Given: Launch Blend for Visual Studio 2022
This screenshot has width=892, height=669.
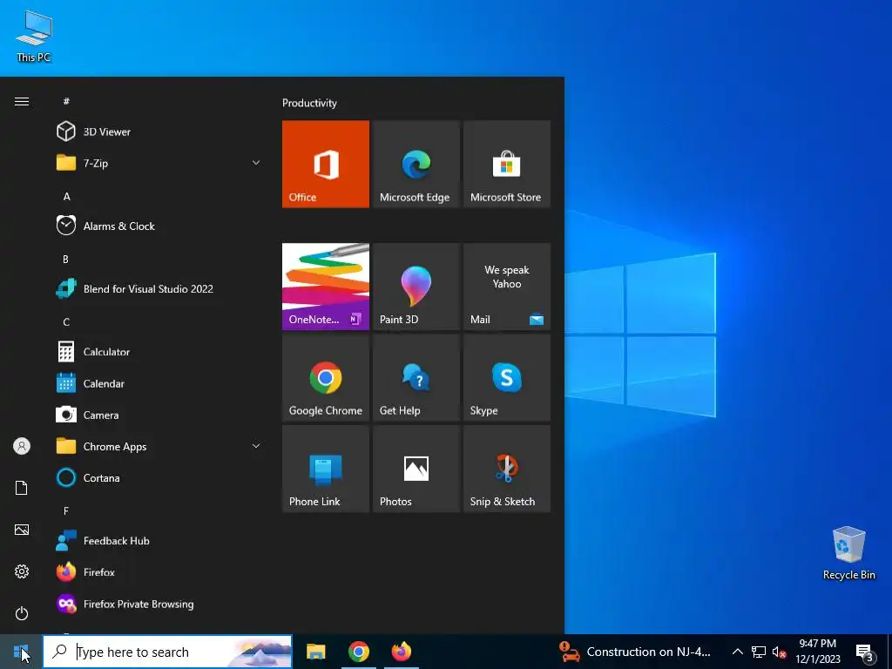Looking at the screenshot, I should 159,289.
